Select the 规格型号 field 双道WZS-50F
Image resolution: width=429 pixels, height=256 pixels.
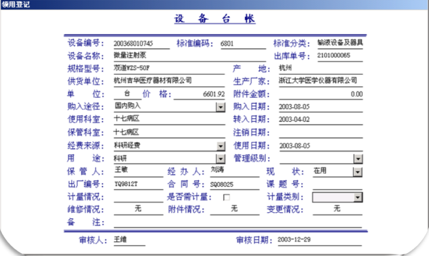(169, 68)
